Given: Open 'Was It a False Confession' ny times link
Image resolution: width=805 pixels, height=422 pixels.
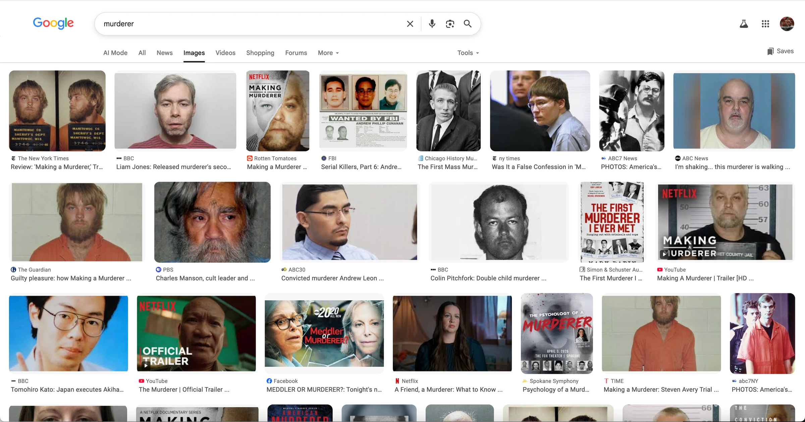Looking at the screenshot, I should [539, 167].
